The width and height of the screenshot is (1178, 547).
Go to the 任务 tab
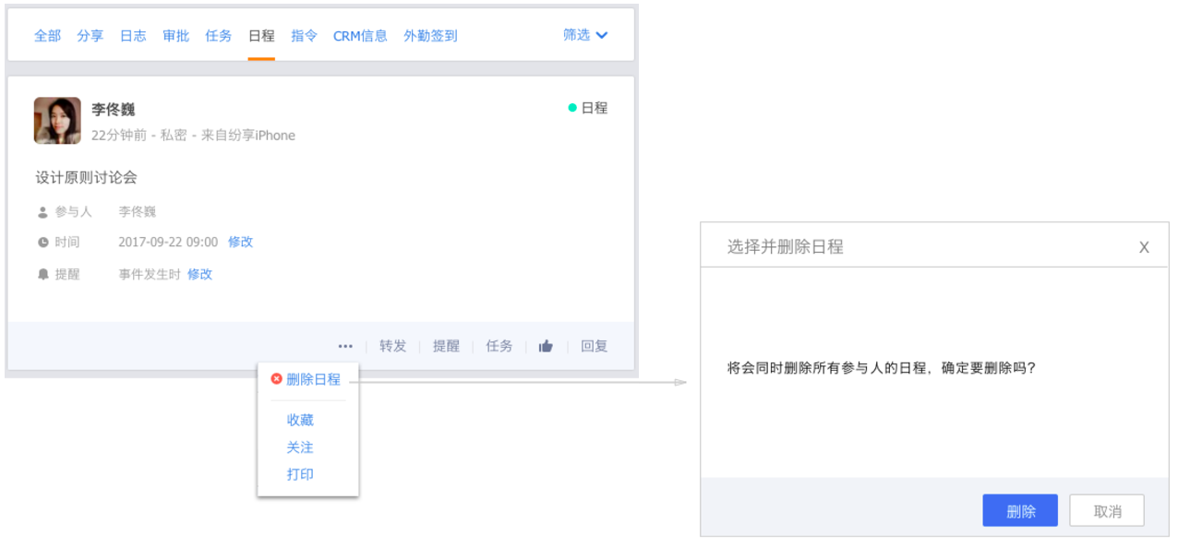(x=219, y=36)
